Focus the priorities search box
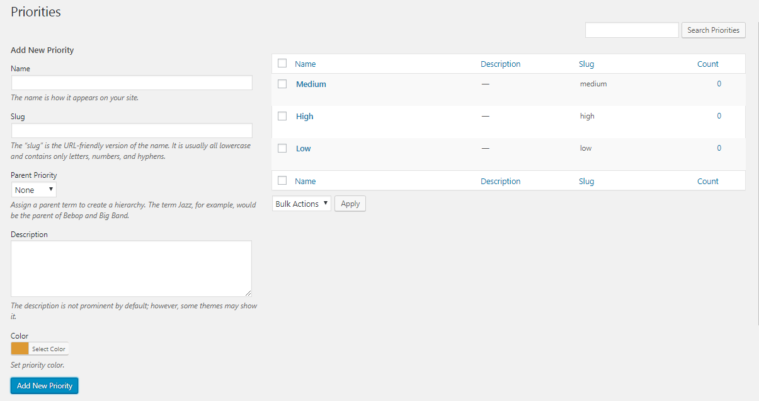 [632, 30]
